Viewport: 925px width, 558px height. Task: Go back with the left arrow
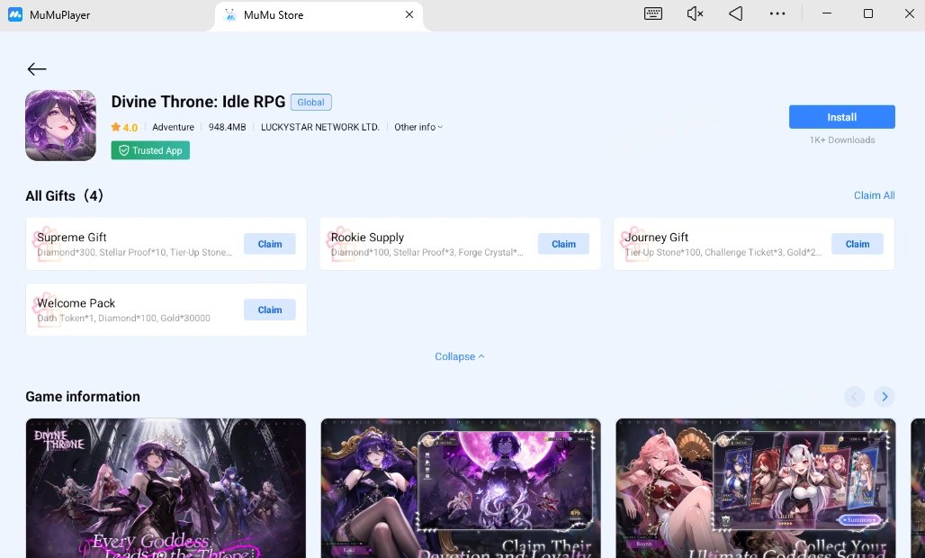37,69
